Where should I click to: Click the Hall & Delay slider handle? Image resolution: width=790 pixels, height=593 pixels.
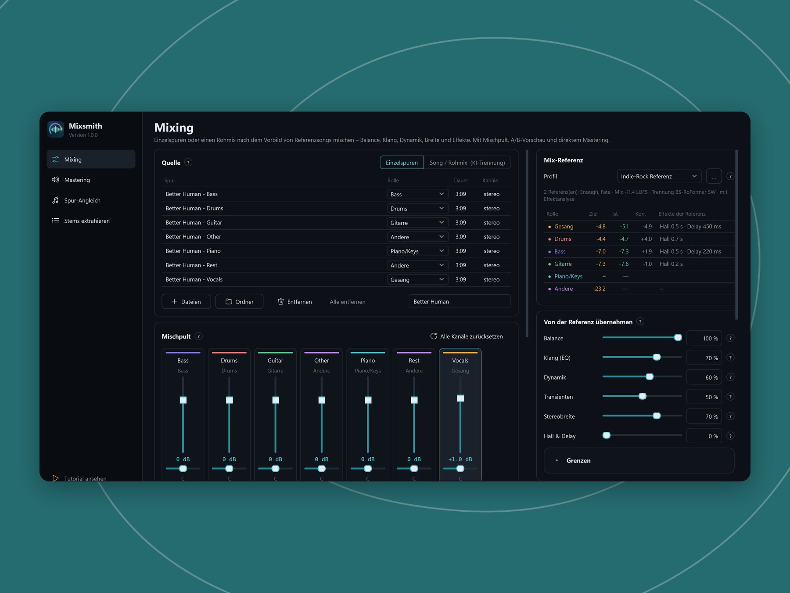(607, 435)
